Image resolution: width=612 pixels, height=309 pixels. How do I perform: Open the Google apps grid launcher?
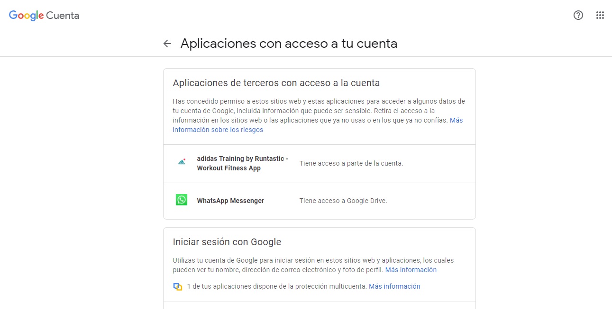(600, 15)
